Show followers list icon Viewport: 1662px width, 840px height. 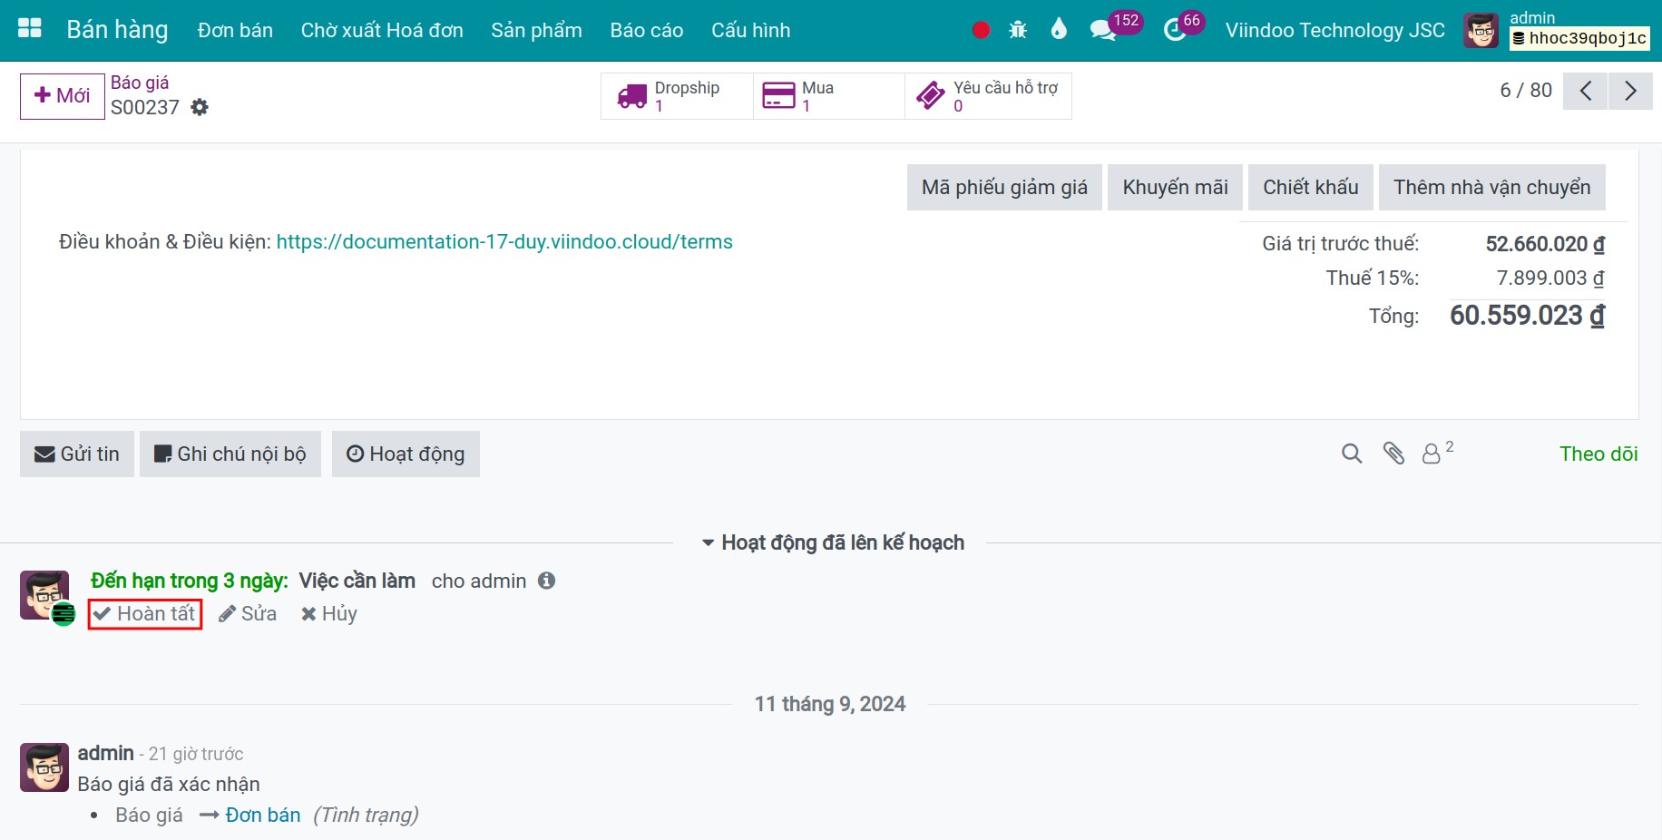click(x=1437, y=452)
